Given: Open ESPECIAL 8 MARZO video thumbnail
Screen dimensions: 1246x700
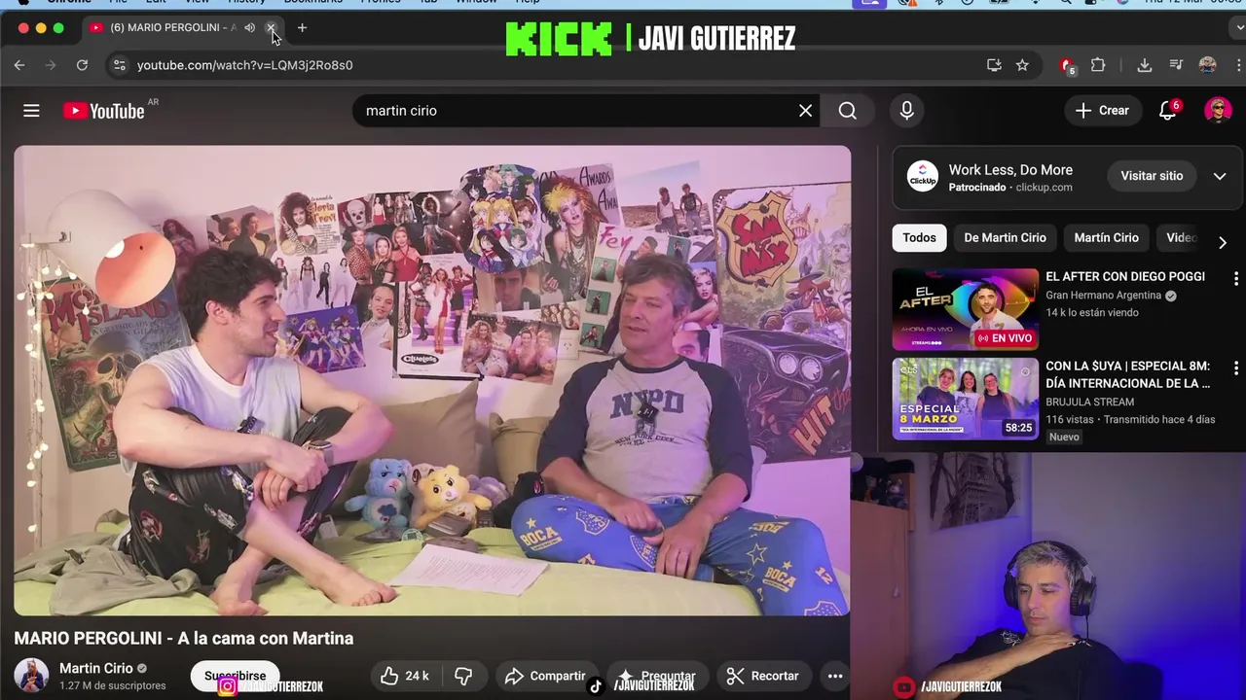Looking at the screenshot, I should click(x=965, y=399).
